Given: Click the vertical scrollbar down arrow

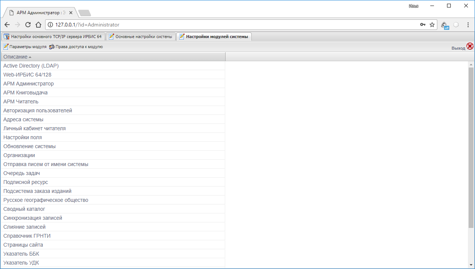Looking at the screenshot, I should pos(471,264).
